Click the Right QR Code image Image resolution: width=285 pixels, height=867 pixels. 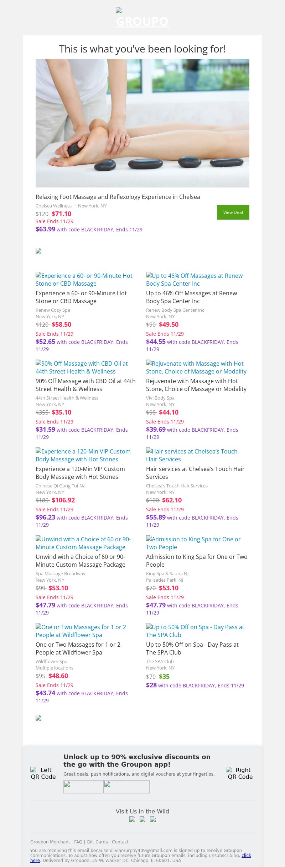pyautogui.click(x=240, y=773)
